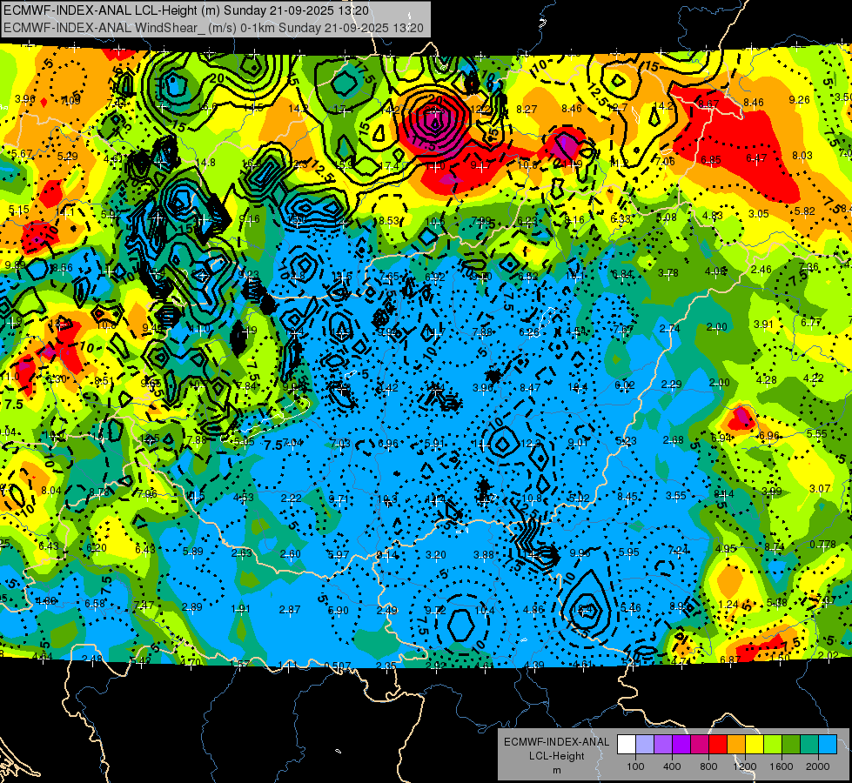
Task: Click the legend unit label m
Action: click(x=556, y=770)
